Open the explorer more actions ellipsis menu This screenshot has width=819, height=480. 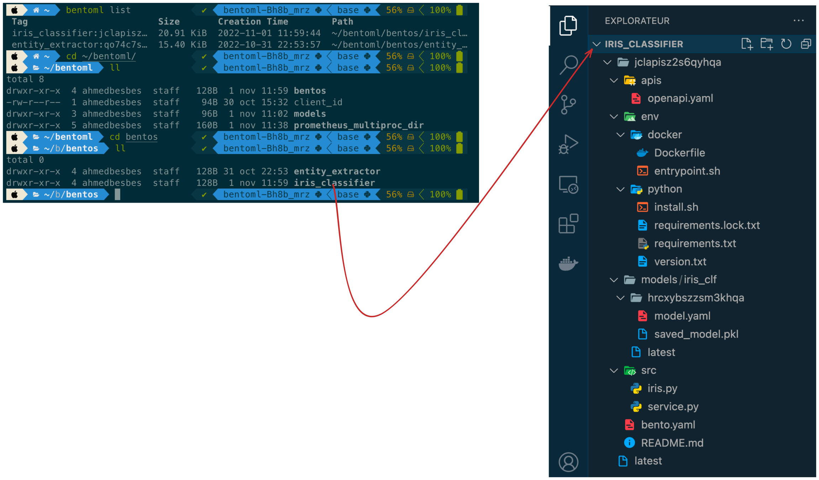tap(798, 21)
